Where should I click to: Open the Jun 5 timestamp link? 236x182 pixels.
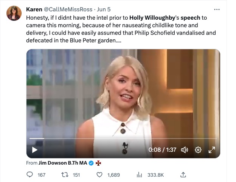coord(104,9)
